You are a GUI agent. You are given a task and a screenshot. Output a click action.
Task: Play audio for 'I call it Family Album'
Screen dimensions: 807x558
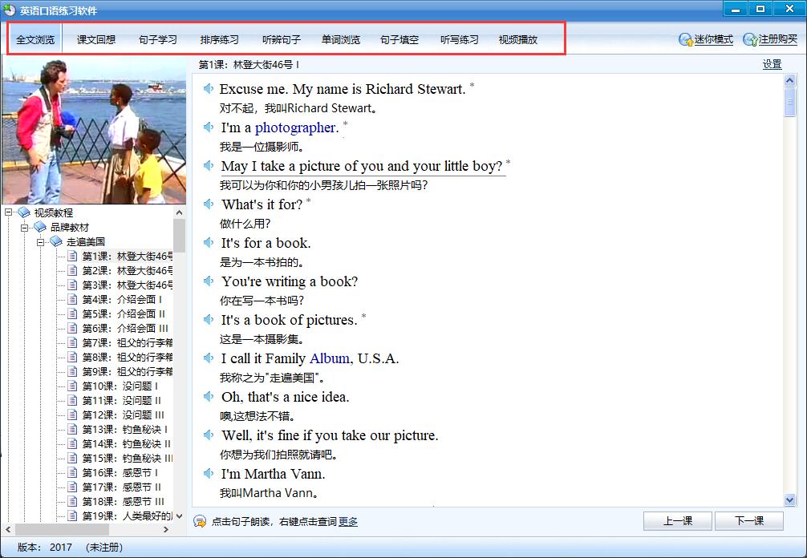(208, 358)
